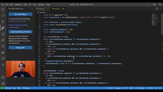
Task: Click Ln 6, Col 1 cursor position indicator
Action: click(110, 88)
